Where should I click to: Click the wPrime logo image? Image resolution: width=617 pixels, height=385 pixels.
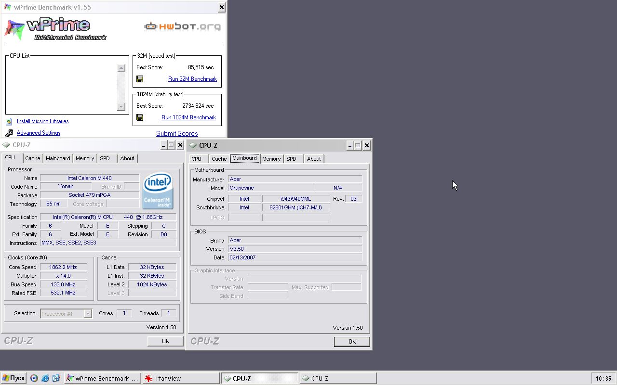pos(55,30)
